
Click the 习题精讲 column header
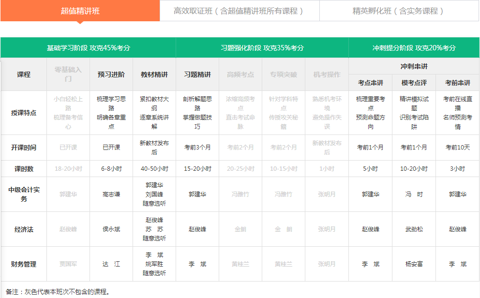[197, 74]
